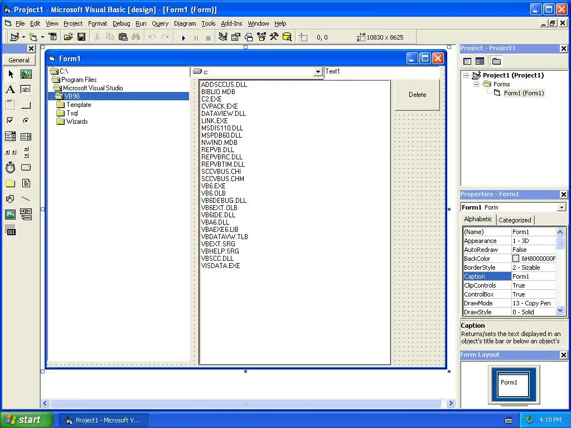Open the Add Project dropdown arrow
Screen dimensions: 571x428
click(23, 37)
